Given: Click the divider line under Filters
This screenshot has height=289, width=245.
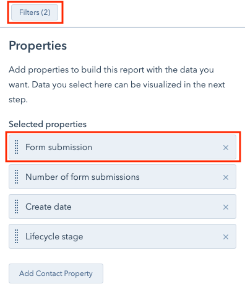Looking at the screenshot, I should [123, 27].
